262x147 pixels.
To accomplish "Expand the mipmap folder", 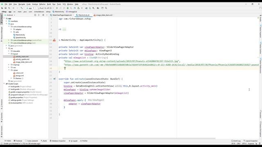I will [x=9, y=65].
